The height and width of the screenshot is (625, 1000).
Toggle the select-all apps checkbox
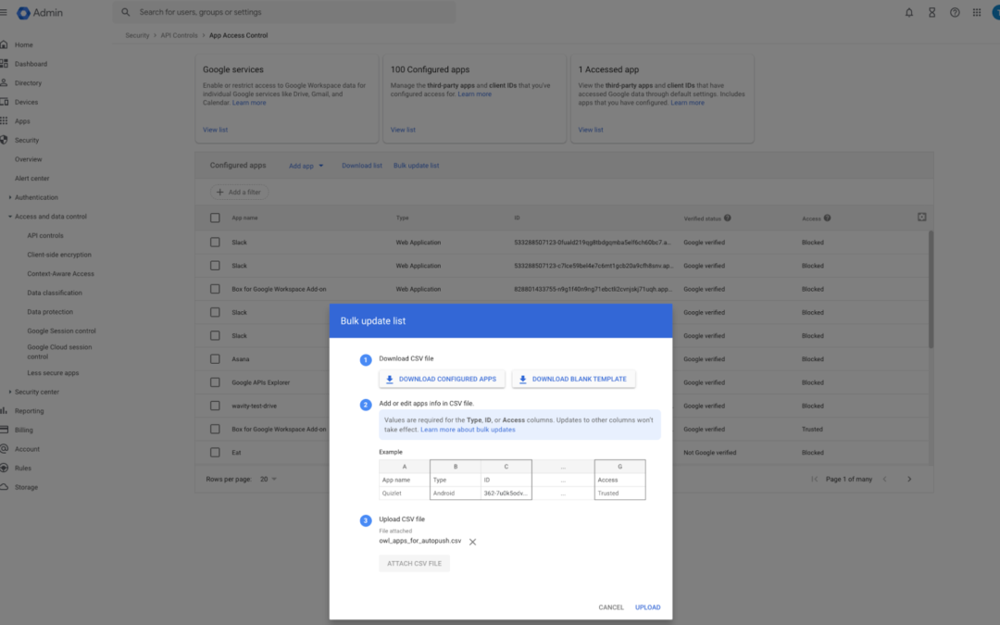coord(215,219)
